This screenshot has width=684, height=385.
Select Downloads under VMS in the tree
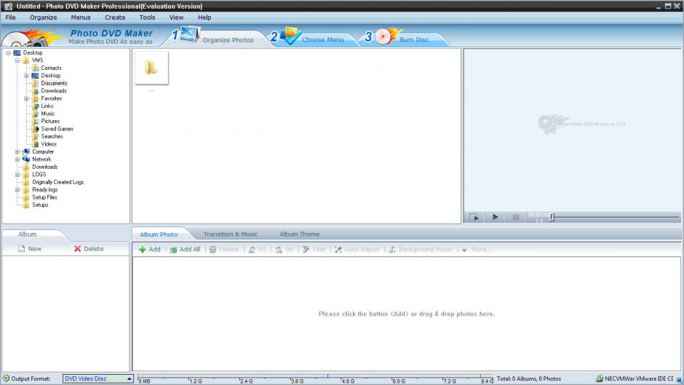tap(54, 91)
